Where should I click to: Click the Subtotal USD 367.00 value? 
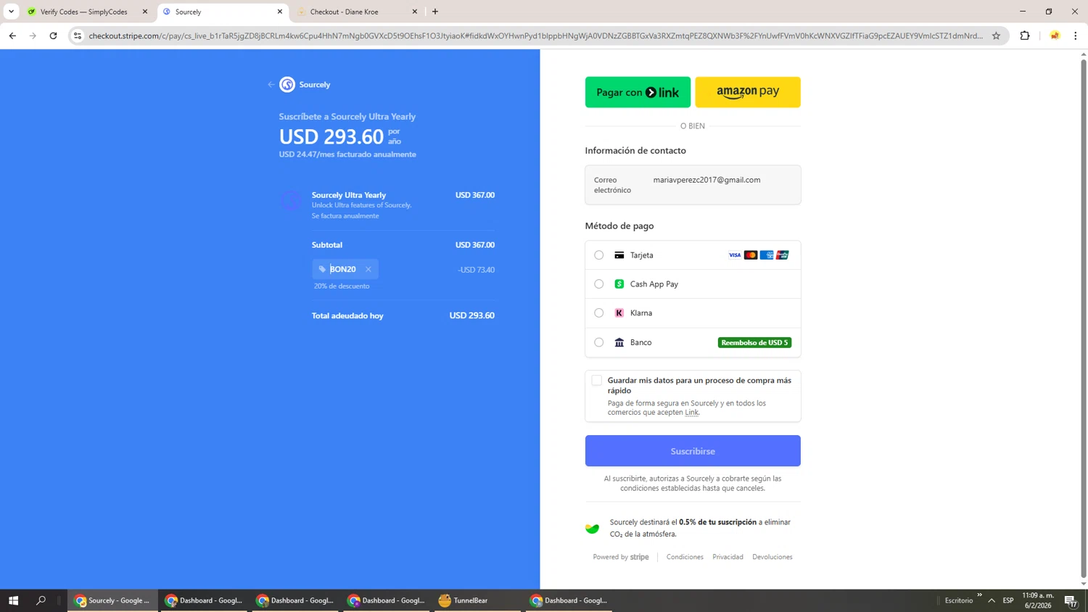click(475, 245)
